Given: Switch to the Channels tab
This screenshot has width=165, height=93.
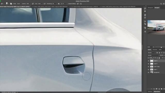Looking at the screenshot, I should point(155,50).
